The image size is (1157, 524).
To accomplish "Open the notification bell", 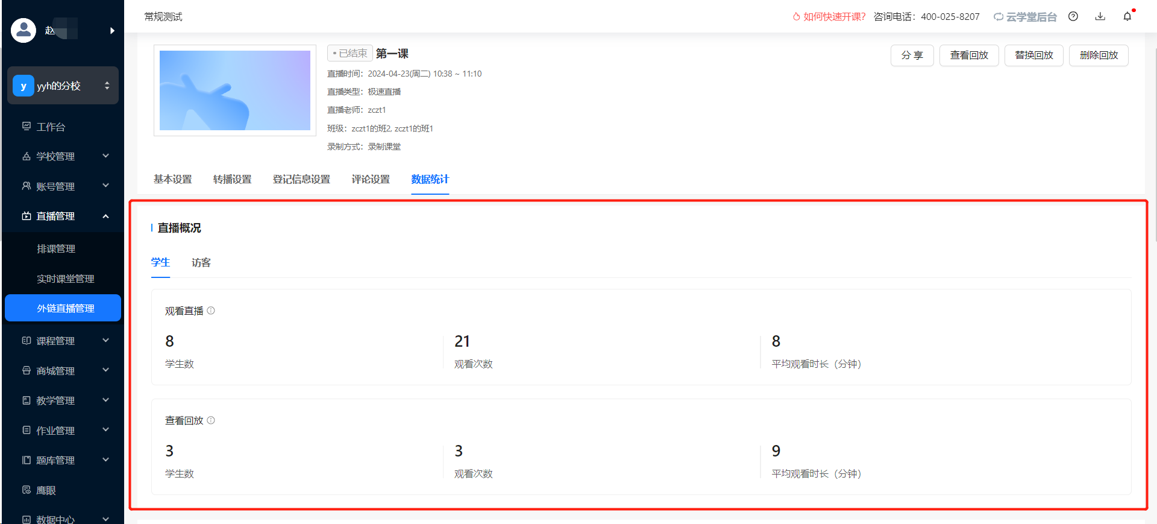I will coord(1127,16).
